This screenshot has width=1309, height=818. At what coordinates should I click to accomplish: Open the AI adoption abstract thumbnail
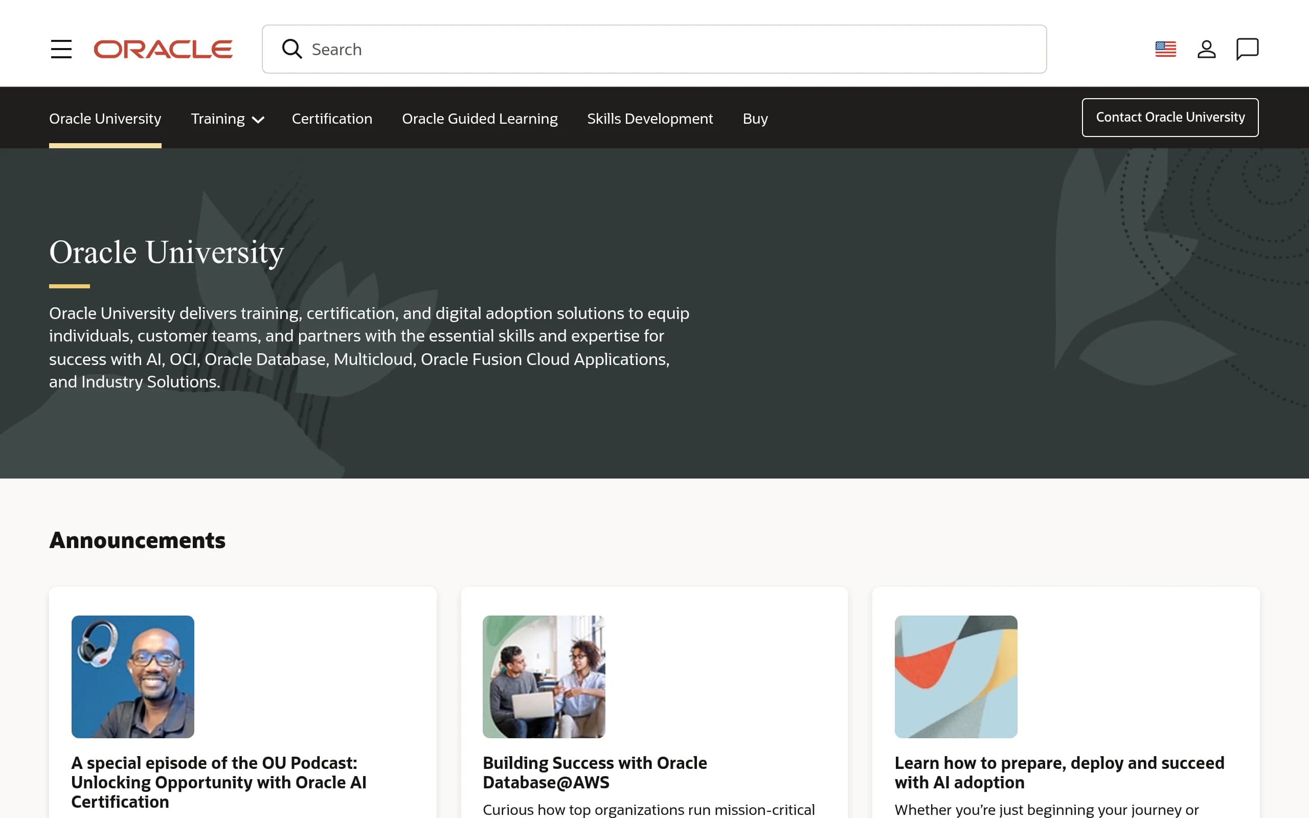coord(956,677)
